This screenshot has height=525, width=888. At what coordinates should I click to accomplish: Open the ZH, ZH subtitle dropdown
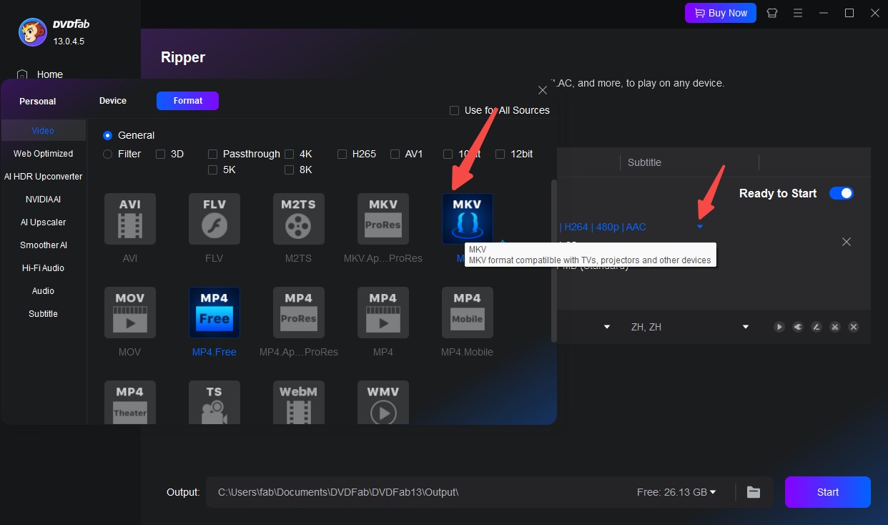coord(745,327)
